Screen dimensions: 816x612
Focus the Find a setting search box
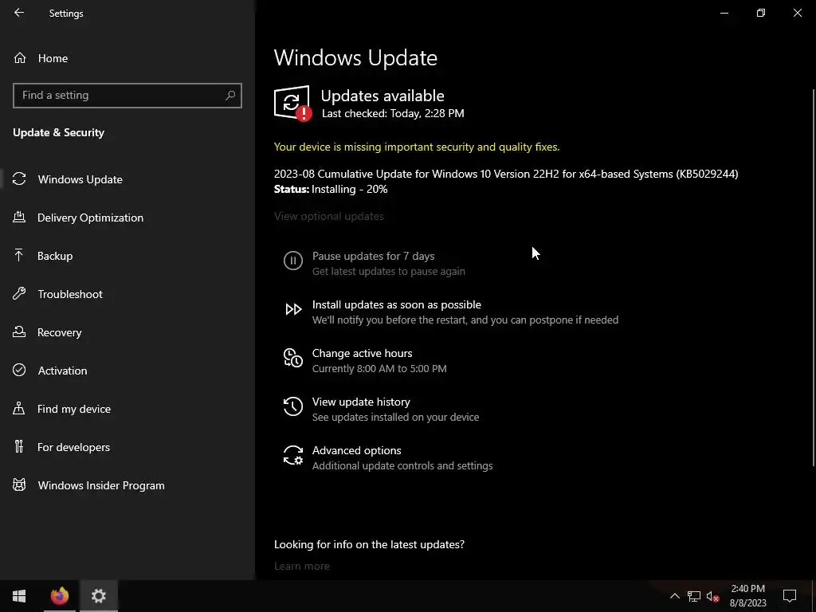(x=127, y=96)
